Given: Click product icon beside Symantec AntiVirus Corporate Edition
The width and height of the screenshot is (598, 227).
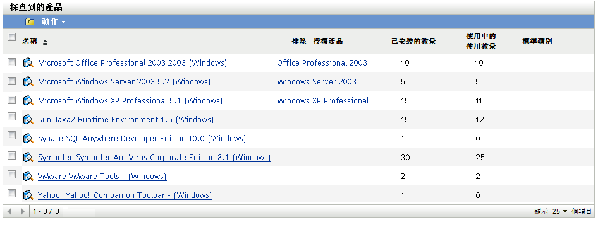Looking at the screenshot, I should click(x=28, y=158).
